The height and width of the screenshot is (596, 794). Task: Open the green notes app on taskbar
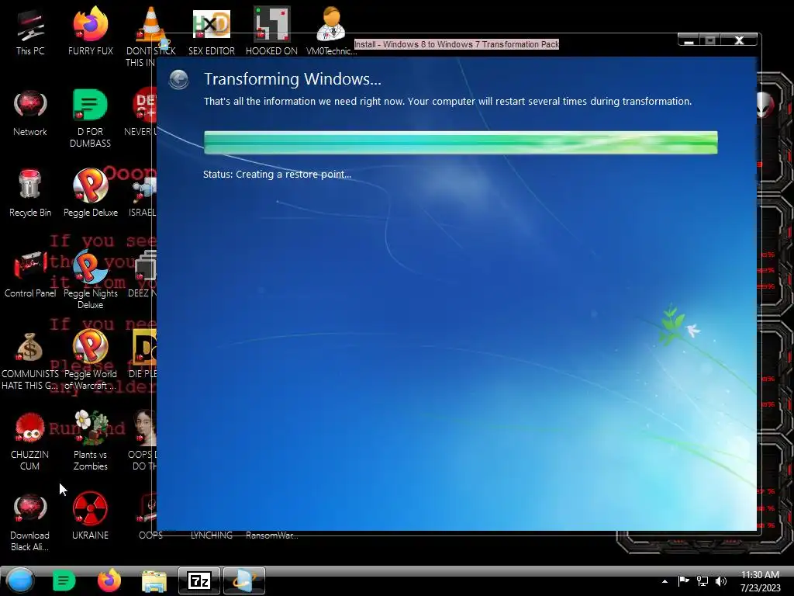click(x=64, y=580)
